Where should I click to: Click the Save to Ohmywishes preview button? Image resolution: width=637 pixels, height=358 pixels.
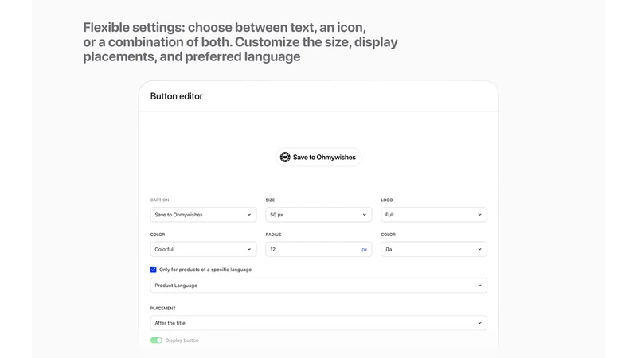click(318, 157)
